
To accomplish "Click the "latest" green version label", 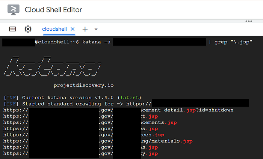I will [x=129, y=98].
